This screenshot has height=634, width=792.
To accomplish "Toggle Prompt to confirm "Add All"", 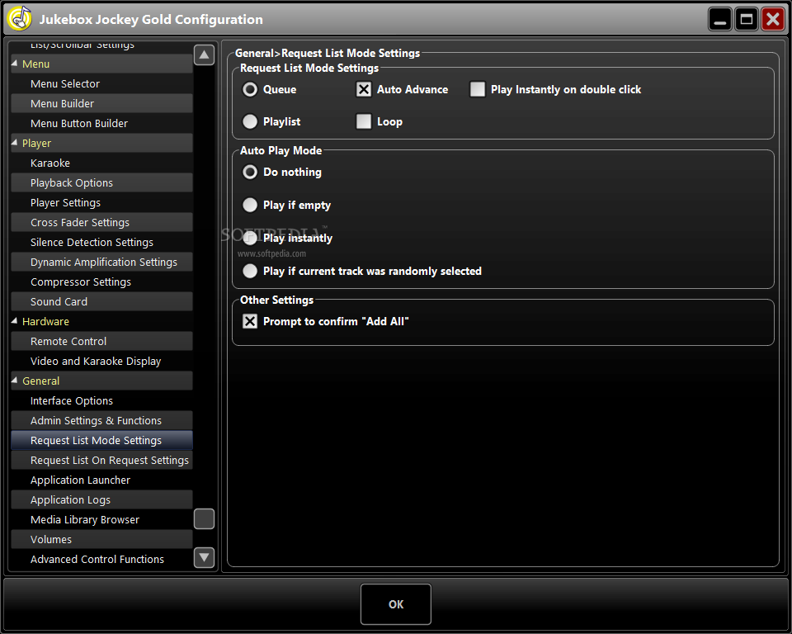I will point(250,321).
